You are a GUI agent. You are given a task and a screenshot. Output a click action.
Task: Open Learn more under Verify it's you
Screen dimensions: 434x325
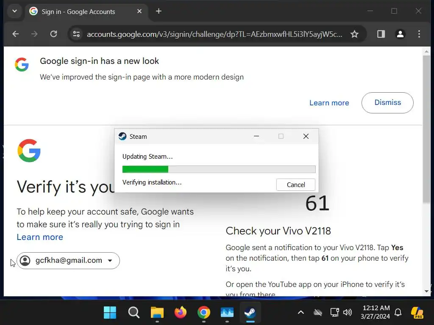coord(40,237)
